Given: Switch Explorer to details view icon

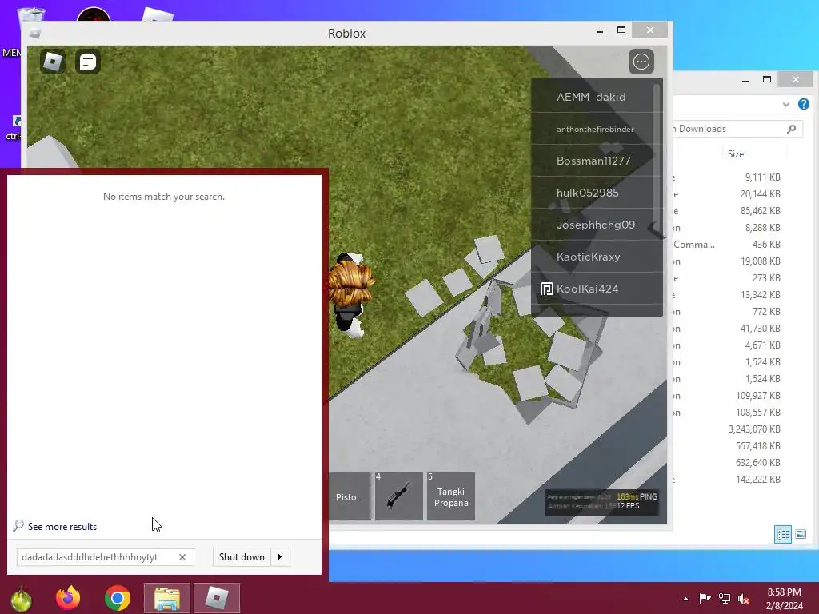Looking at the screenshot, I should pyautogui.click(x=783, y=534).
